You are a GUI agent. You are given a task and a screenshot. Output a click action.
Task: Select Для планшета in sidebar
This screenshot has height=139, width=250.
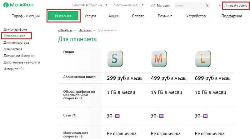click(14, 36)
